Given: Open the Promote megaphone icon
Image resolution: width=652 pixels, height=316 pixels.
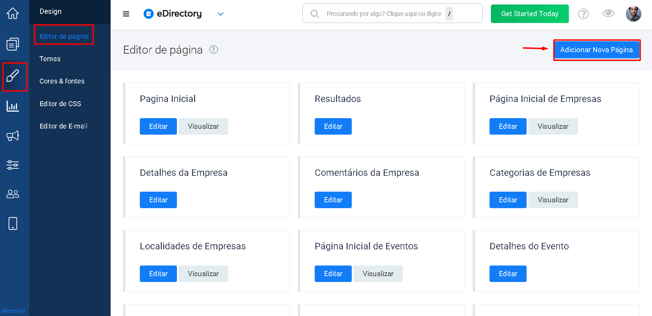Looking at the screenshot, I should 13,136.
